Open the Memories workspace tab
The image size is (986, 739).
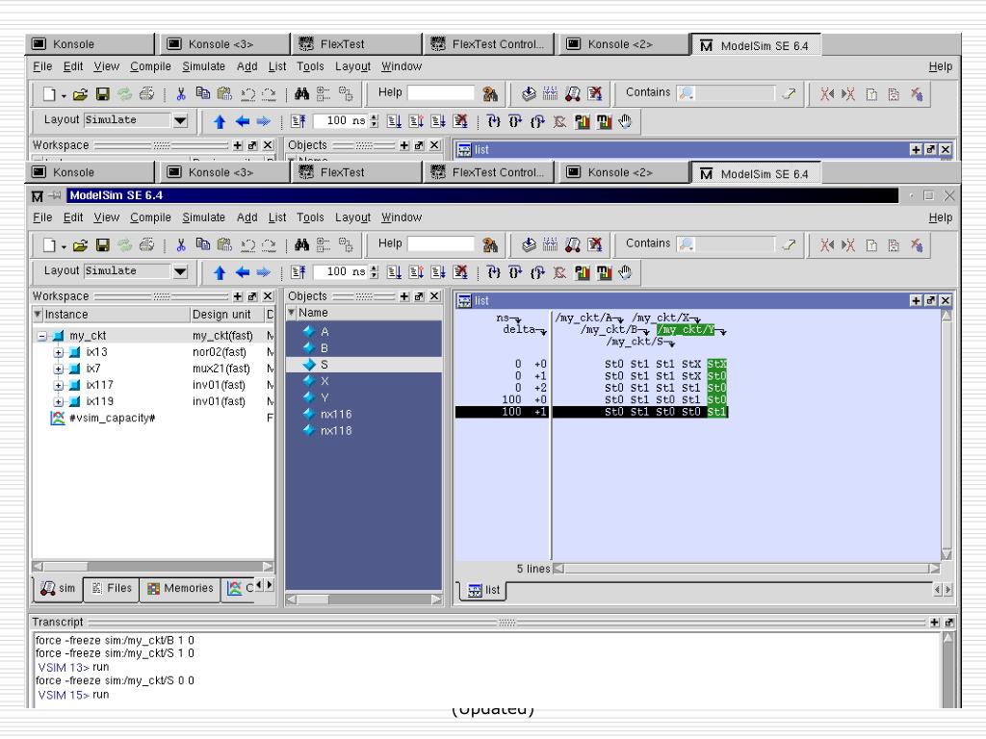(x=180, y=588)
